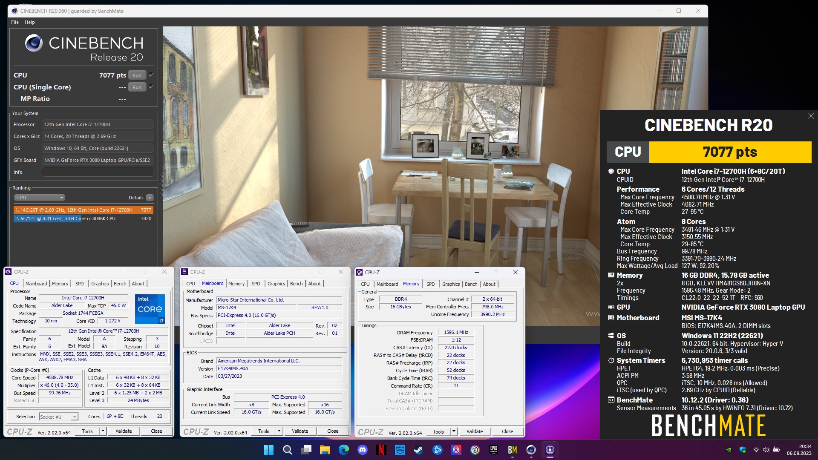Open Windows Start menu
Viewport: 818px width, 460px height.
point(269,450)
